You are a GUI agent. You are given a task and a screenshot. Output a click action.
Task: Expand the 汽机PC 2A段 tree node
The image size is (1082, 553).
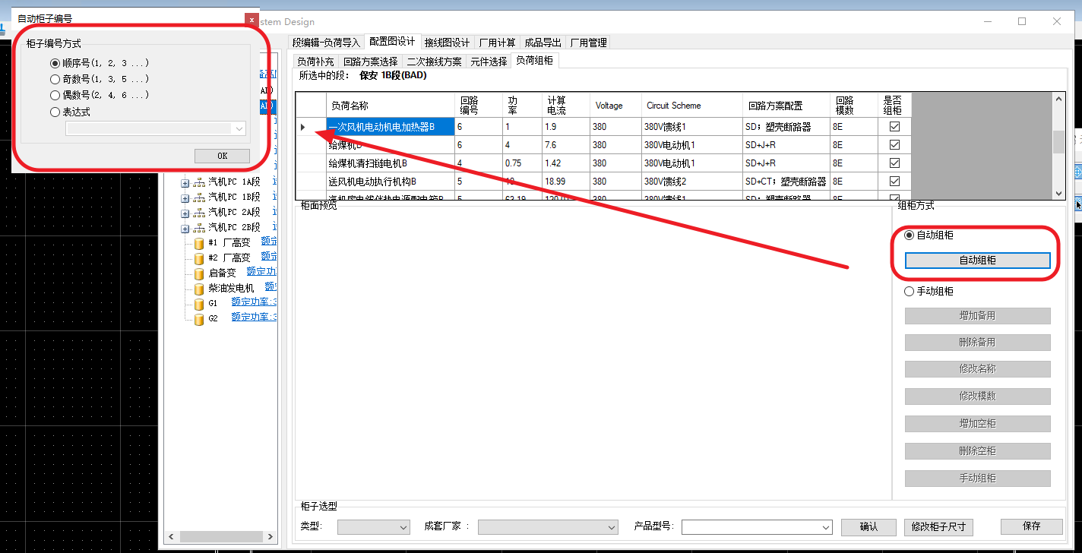(x=185, y=213)
